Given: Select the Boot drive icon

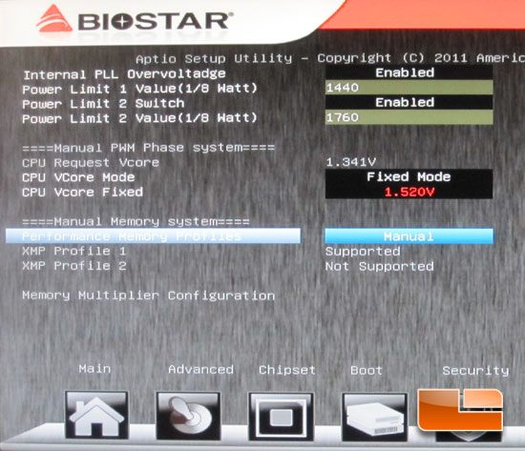Looking at the screenshot, I should [374, 417].
